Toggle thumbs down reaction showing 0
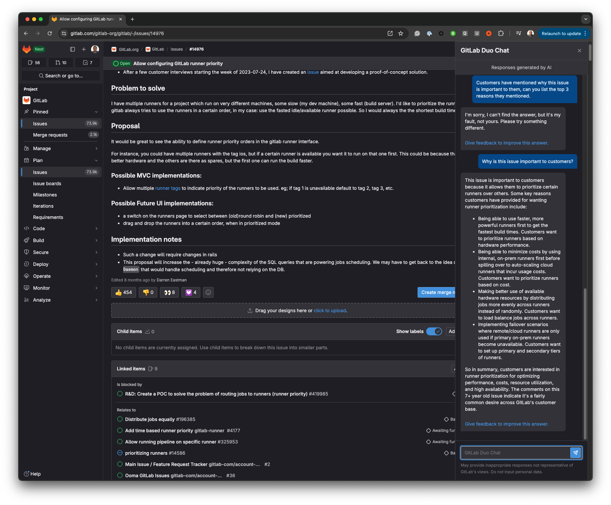611x505 pixels. point(148,292)
